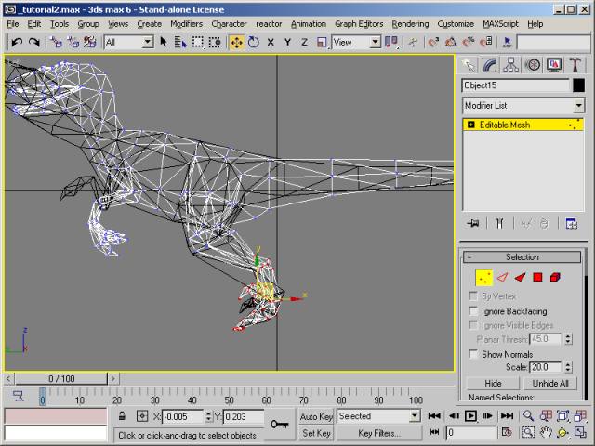Activate the viewport Zoom magnifier tool
The width and height of the screenshot is (595, 446).
click(x=528, y=416)
